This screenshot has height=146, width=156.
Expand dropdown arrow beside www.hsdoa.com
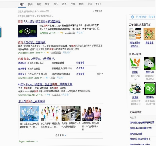(x=44, y=78)
